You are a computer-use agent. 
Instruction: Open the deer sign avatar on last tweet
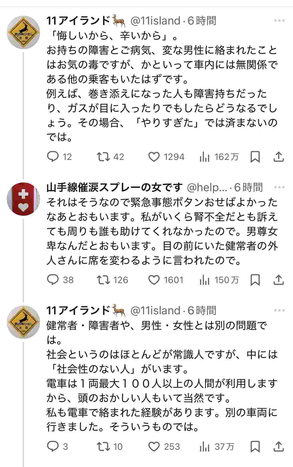point(23,322)
